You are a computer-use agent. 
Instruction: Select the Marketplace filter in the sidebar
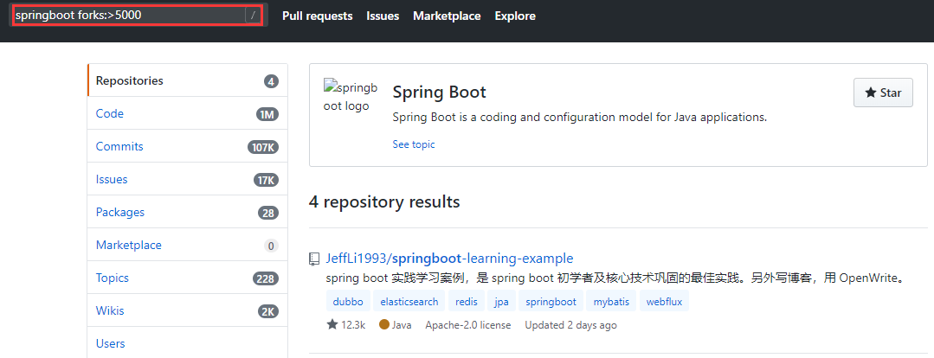pyautogui.click(x=188, y=245)
